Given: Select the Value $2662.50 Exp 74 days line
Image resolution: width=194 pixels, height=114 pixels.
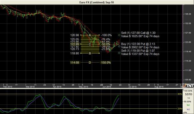Looking at the screenshot, I should pyautogui.click(x=140, y=47).
